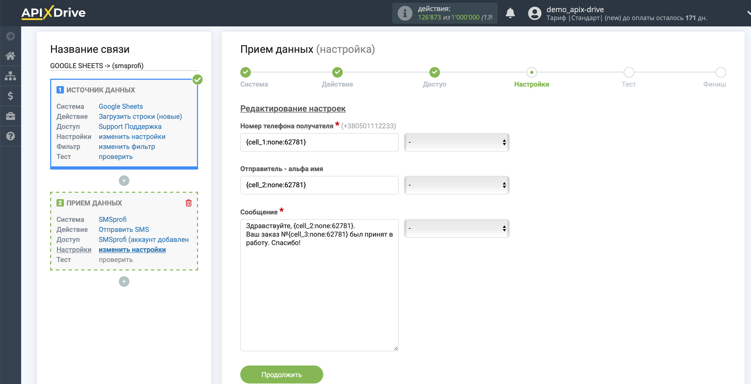Click SMSprofi (аккаунт добавлен access link

[144, 240]
